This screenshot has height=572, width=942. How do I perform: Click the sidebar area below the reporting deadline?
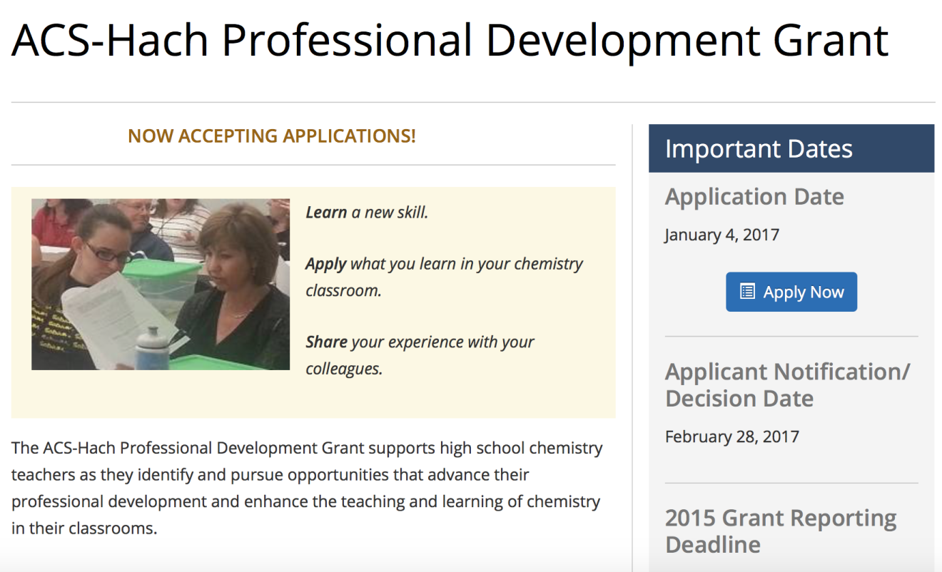click(x=791, y=565)
